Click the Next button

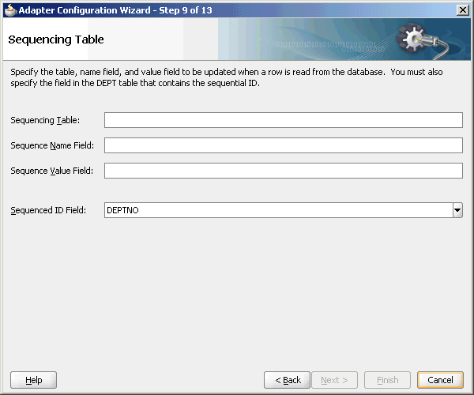(334, 380)
